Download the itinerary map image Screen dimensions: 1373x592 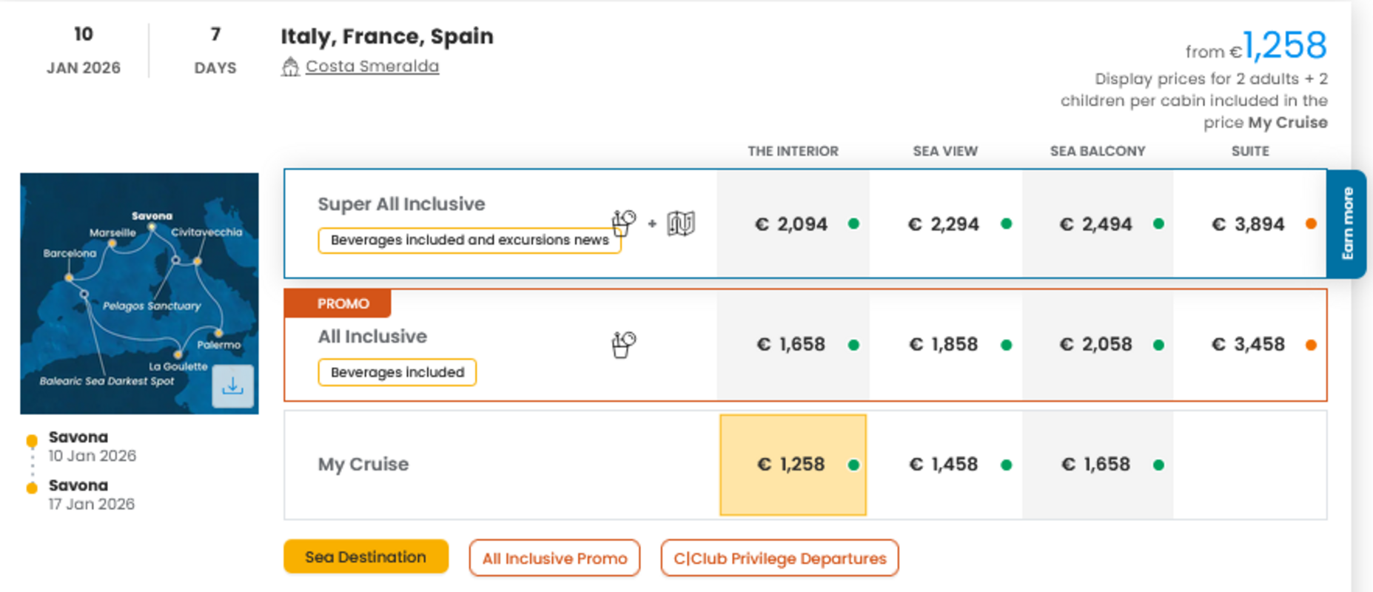coord(232,386)
